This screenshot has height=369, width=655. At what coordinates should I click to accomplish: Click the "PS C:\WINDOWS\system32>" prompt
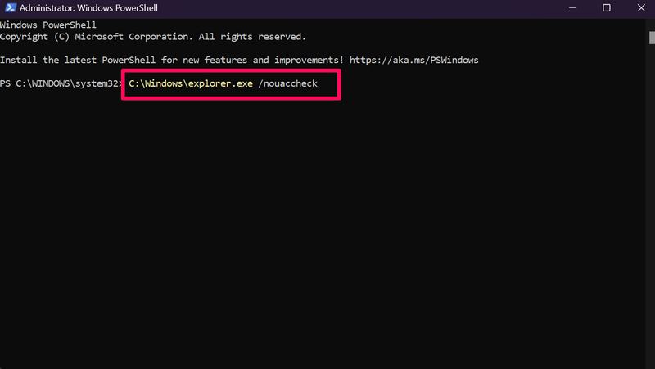pyautogui.click(x=61, y=84)
